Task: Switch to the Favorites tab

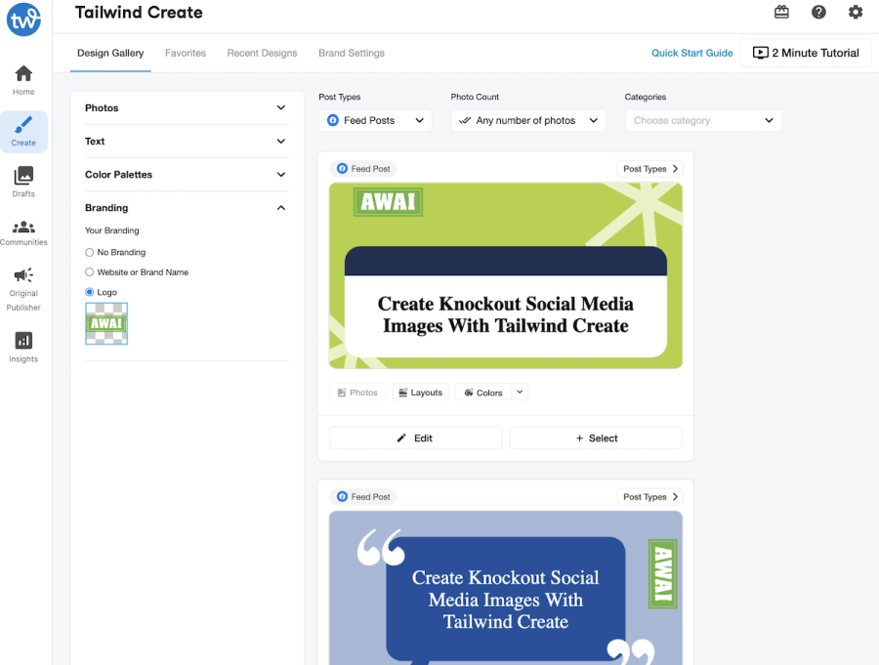Action: [x=186, y=53]
